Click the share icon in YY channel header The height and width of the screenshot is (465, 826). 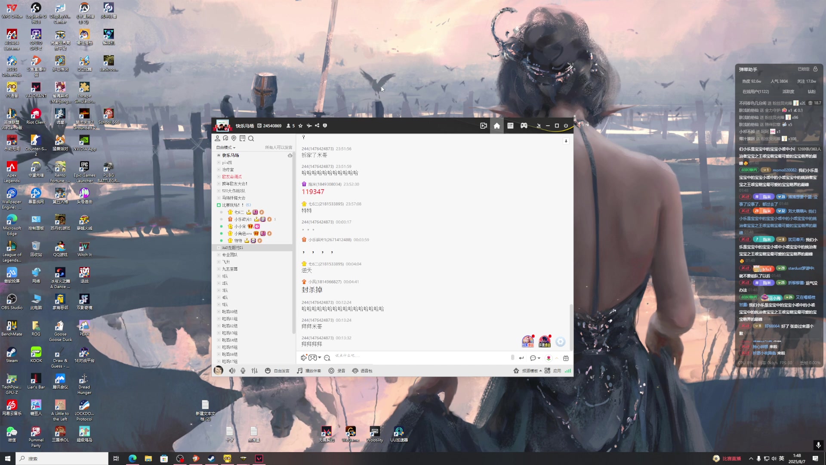pyautogui.click(x=317, y=126)
